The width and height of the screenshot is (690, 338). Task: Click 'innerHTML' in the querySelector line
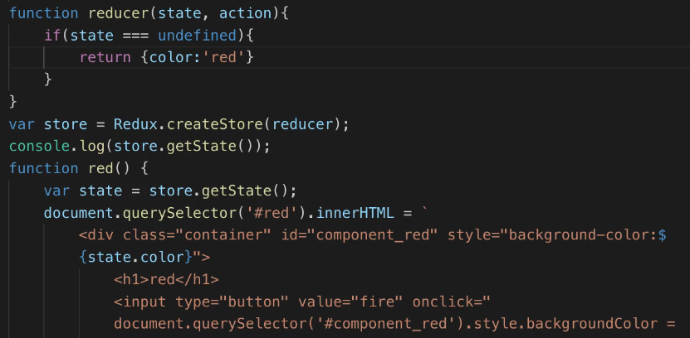click(355, 213)
